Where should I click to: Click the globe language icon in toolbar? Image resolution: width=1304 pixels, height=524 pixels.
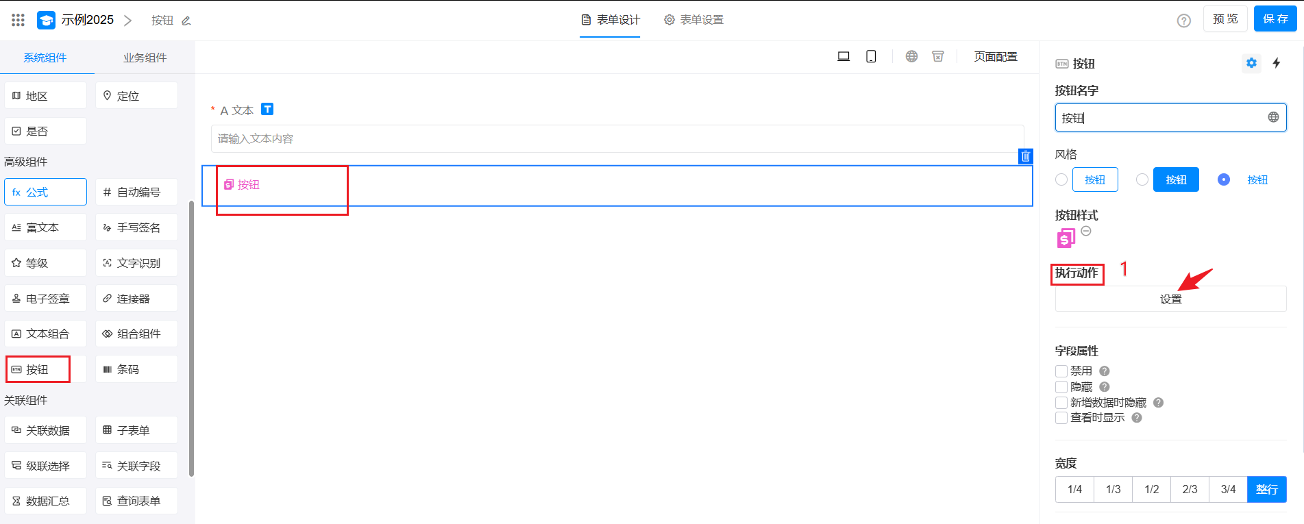(911, 57)
